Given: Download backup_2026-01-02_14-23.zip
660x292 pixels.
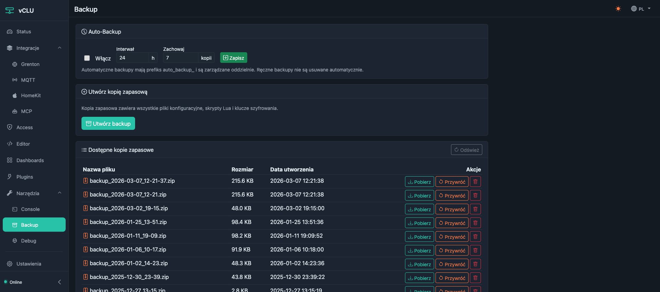Looking at the screenshot, I should coord(419,264).
